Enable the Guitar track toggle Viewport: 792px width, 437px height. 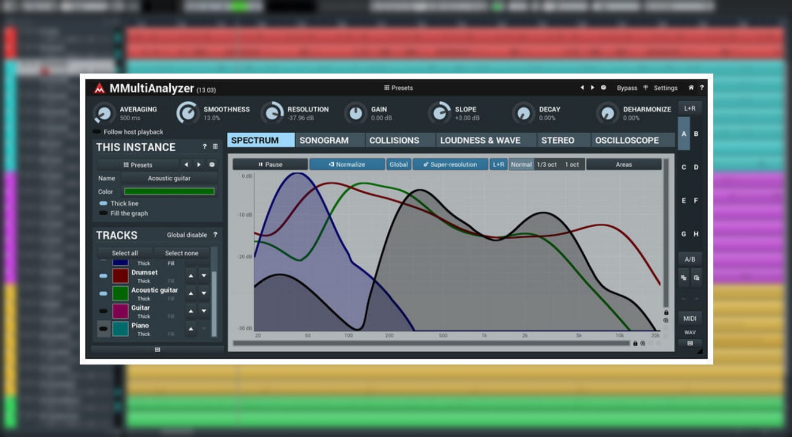(103, 311)
